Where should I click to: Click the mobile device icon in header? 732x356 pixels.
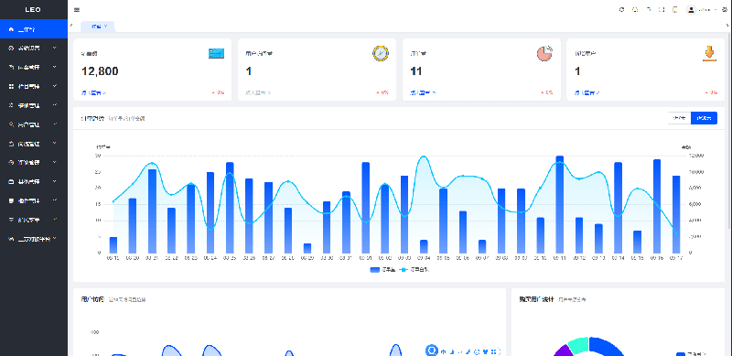(x=674, y=10)
